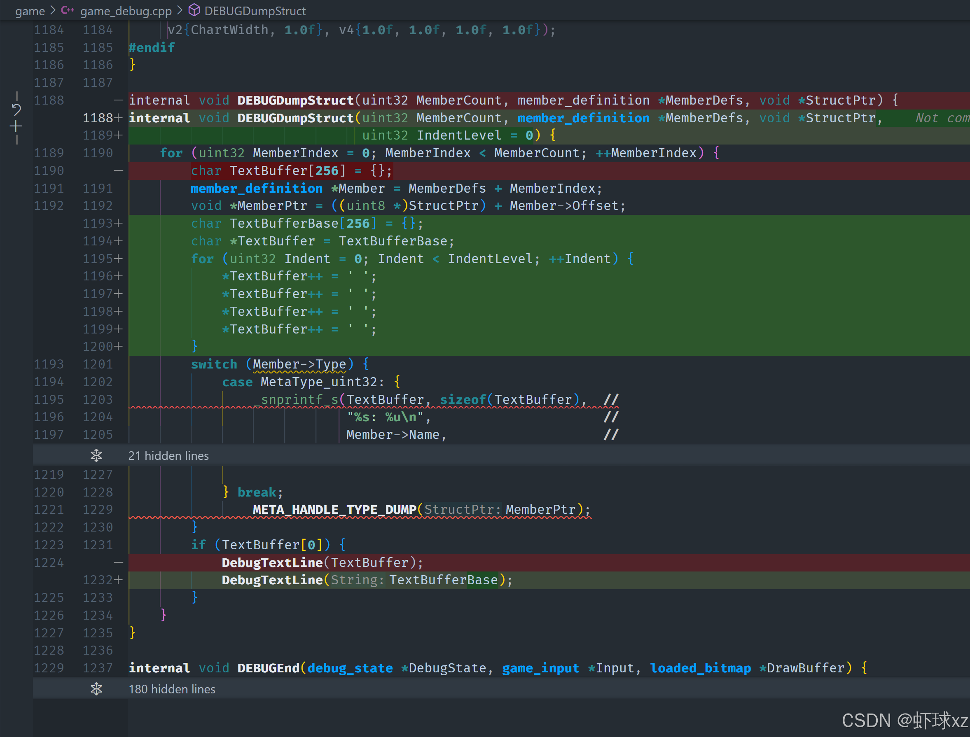Expand the 180 hidden lines region
Viewport: 970px width, 737px height.
coord(172,689)
